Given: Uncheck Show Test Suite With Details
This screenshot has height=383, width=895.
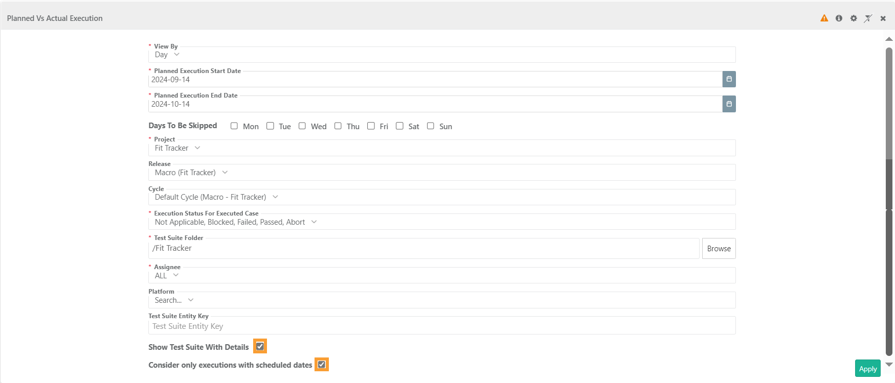Looking at the screenshot, I should (x=260, y=346).
